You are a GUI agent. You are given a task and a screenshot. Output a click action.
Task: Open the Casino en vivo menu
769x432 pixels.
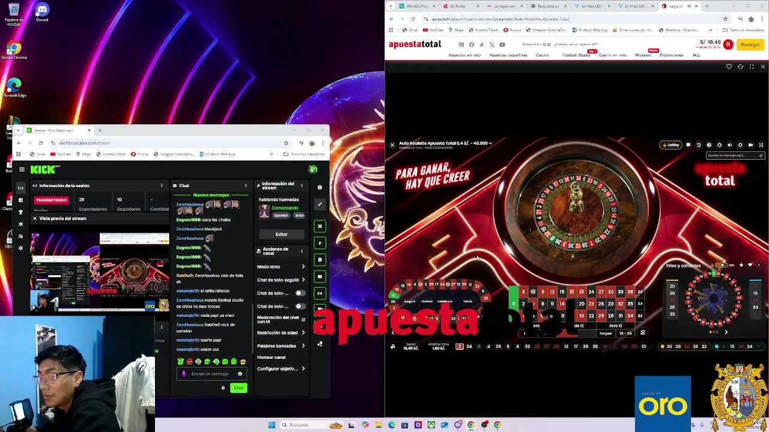click(612, 55)
